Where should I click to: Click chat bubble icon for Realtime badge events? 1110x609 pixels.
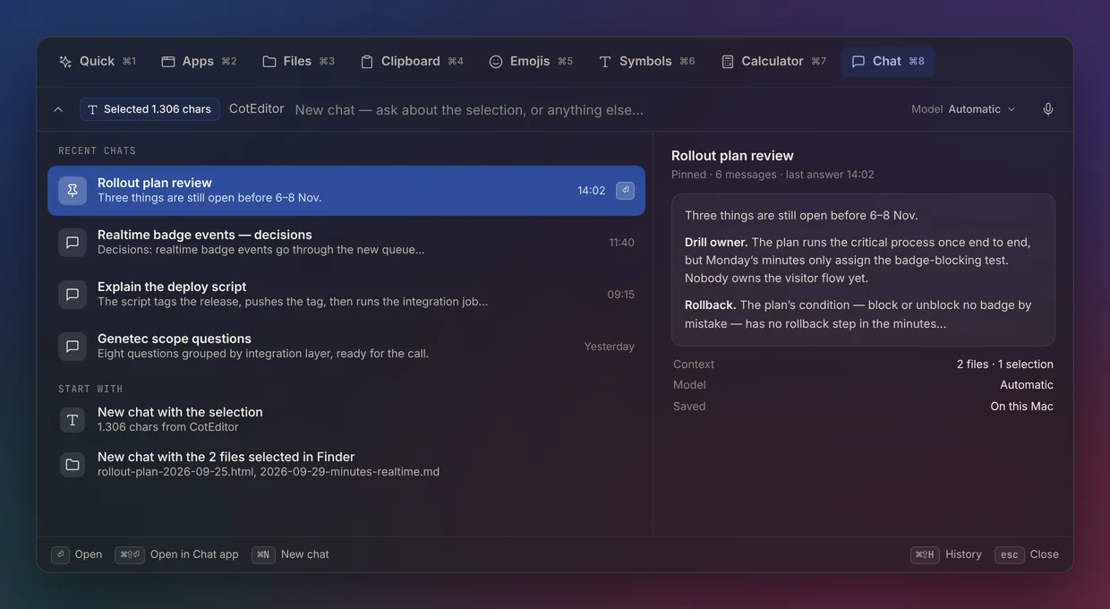(73, 243)
